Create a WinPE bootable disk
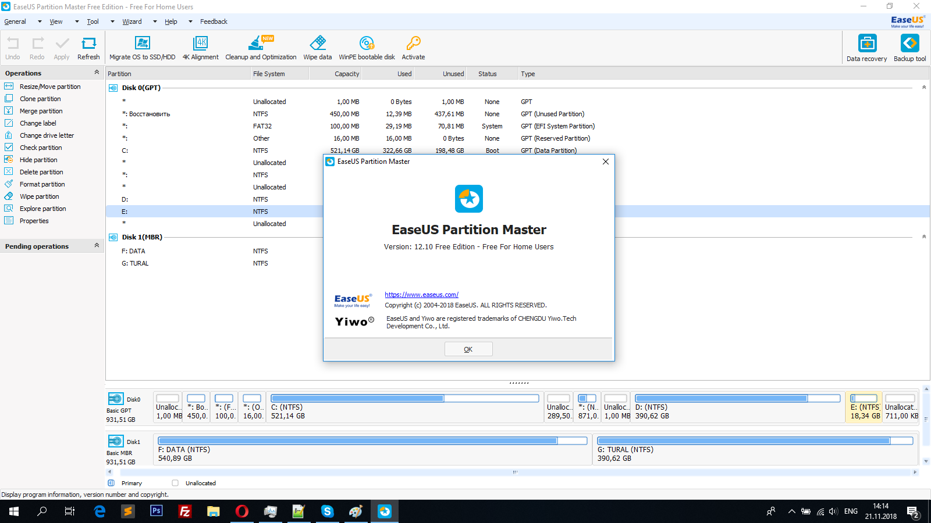The width and height of the screenshot is (931, 523). click(367, 48)
